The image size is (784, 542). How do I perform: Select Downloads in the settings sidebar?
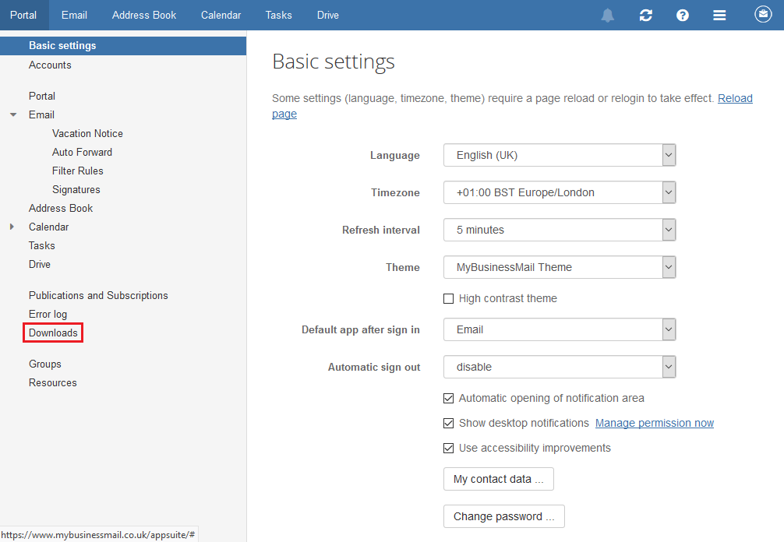pyautogui.click(x=53, y=333)
